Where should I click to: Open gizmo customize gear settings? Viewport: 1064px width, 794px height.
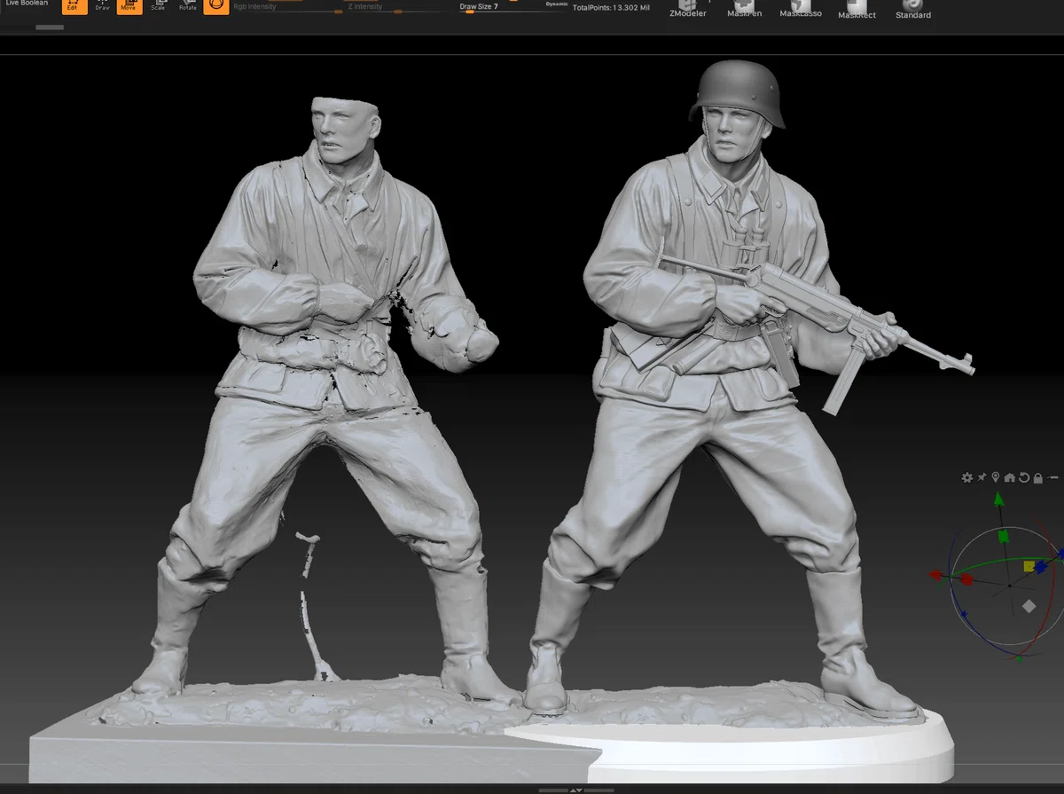coord(967,477)
